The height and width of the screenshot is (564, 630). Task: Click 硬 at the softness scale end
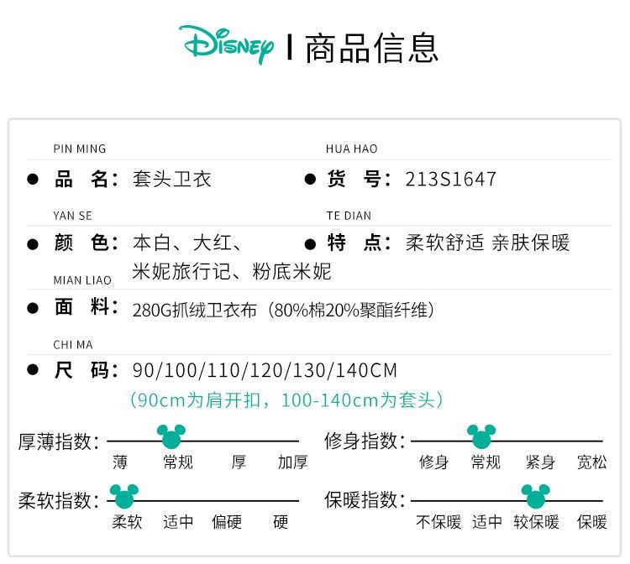[x=281, y=522]
